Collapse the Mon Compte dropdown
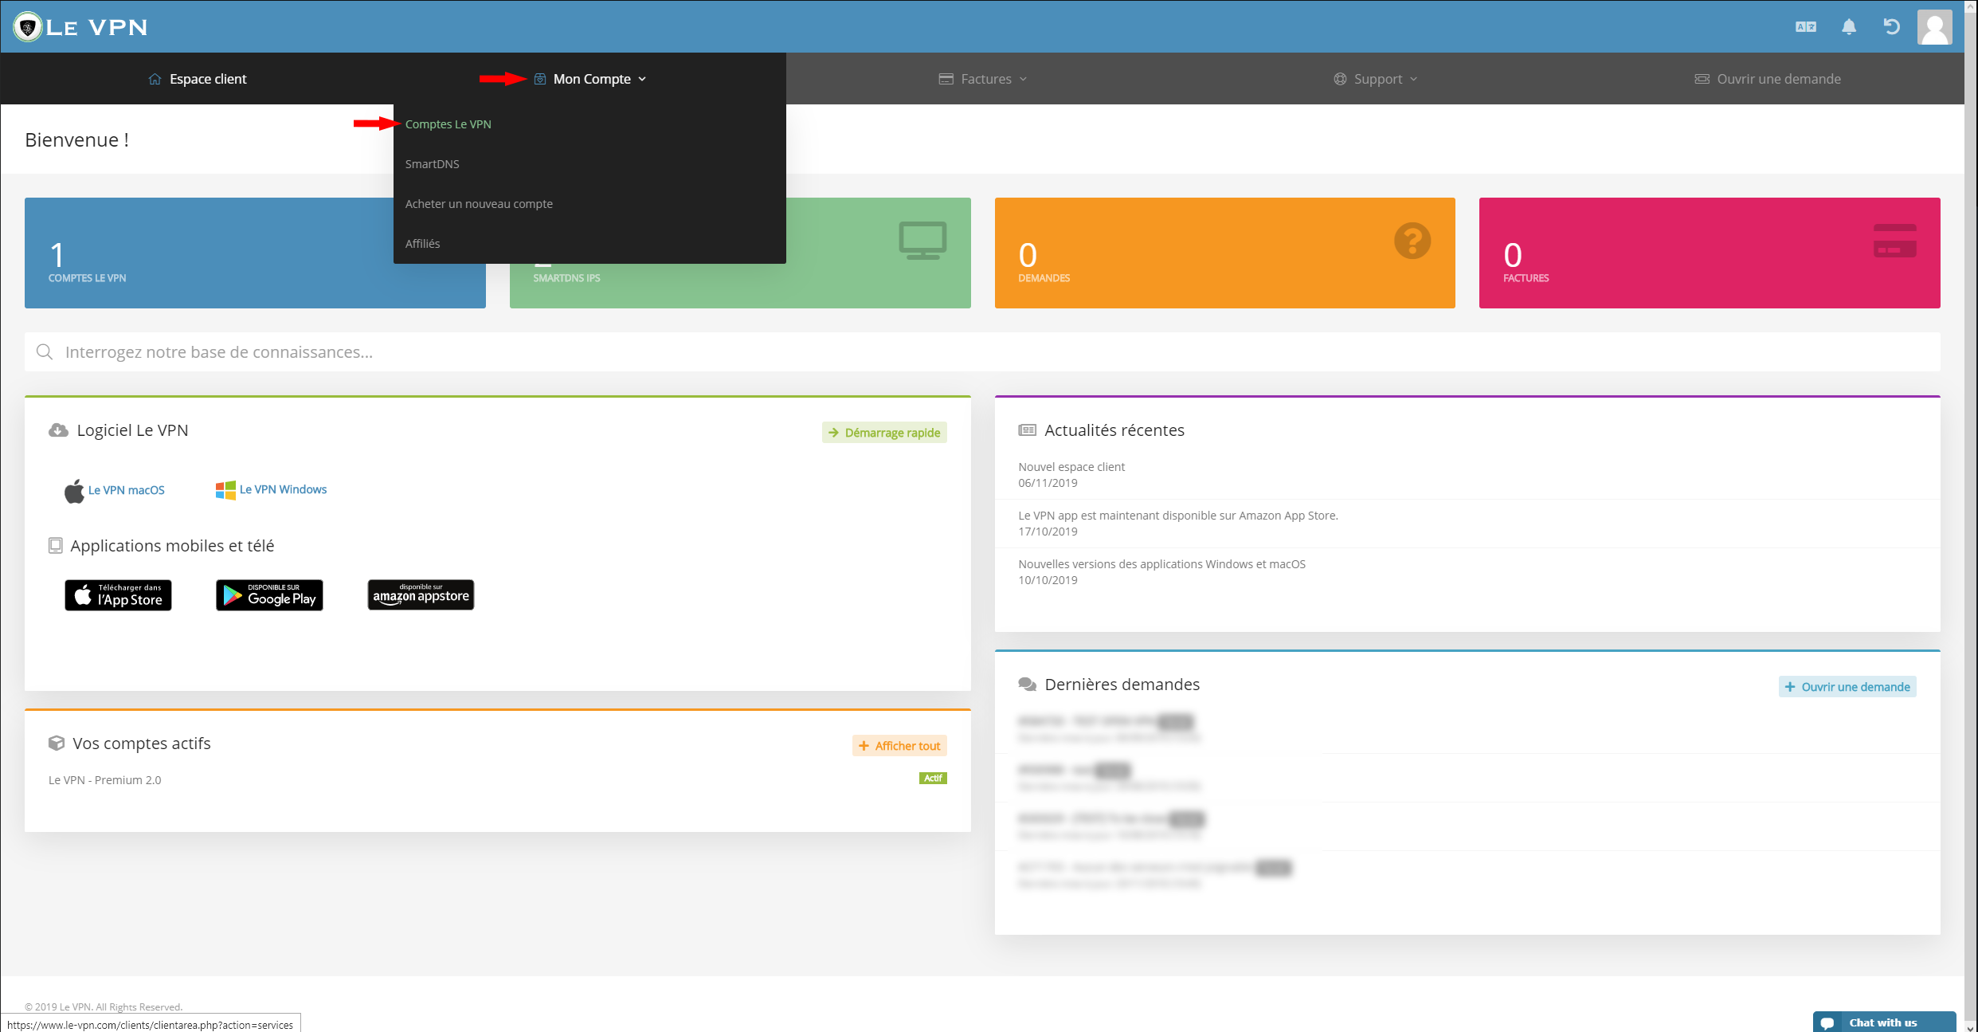This screenshot has width=1978, height=1032. (590, 79)
